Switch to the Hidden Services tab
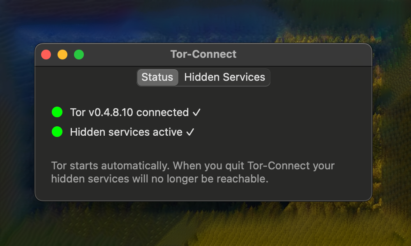 point(224,77)
